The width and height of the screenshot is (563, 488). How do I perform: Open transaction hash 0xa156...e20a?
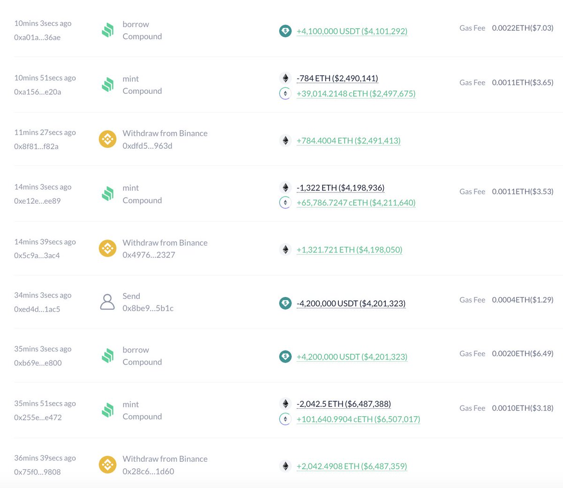point(38,92)
